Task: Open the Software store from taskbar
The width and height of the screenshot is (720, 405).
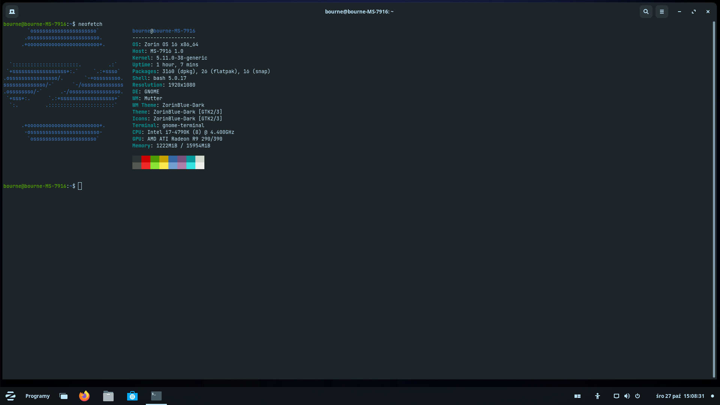Action: tap(132, 396)
